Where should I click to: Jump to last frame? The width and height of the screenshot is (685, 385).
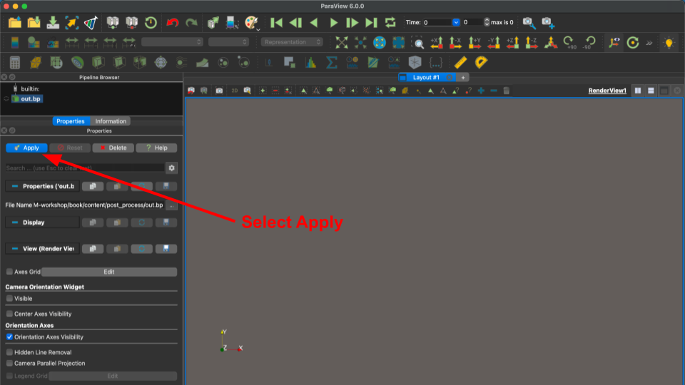coord(371,22)
